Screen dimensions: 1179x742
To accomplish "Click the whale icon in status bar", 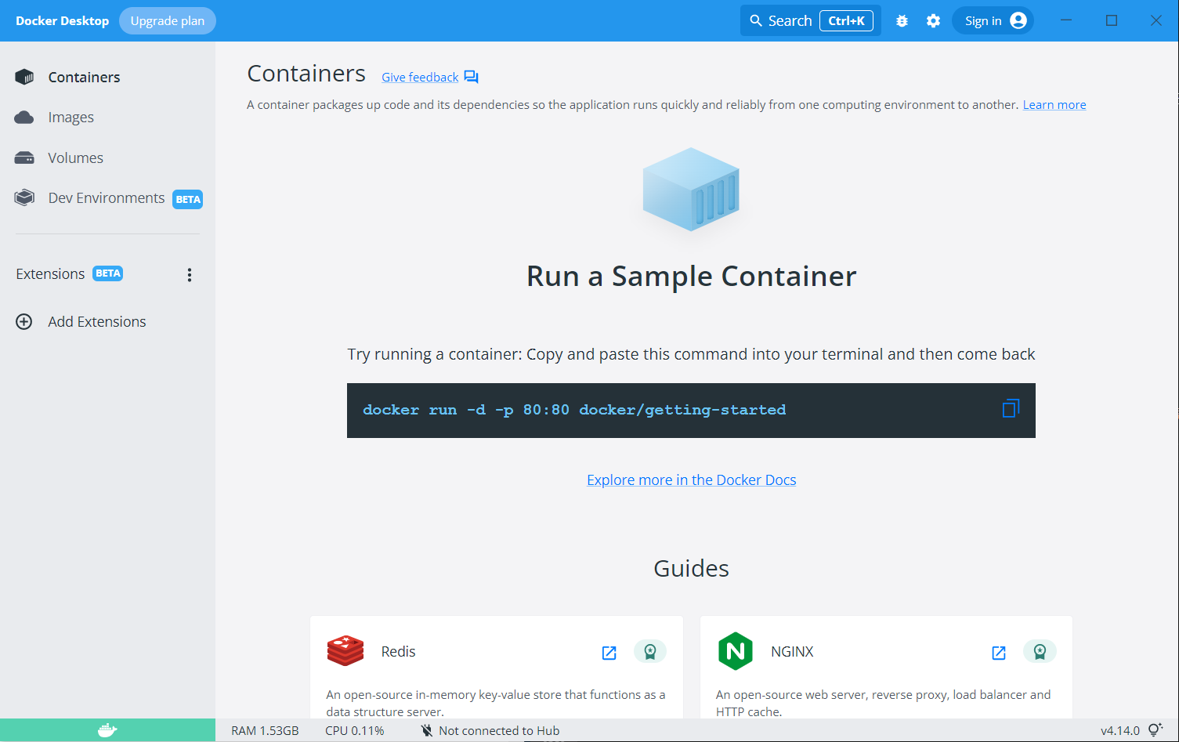I will [106, 729].
